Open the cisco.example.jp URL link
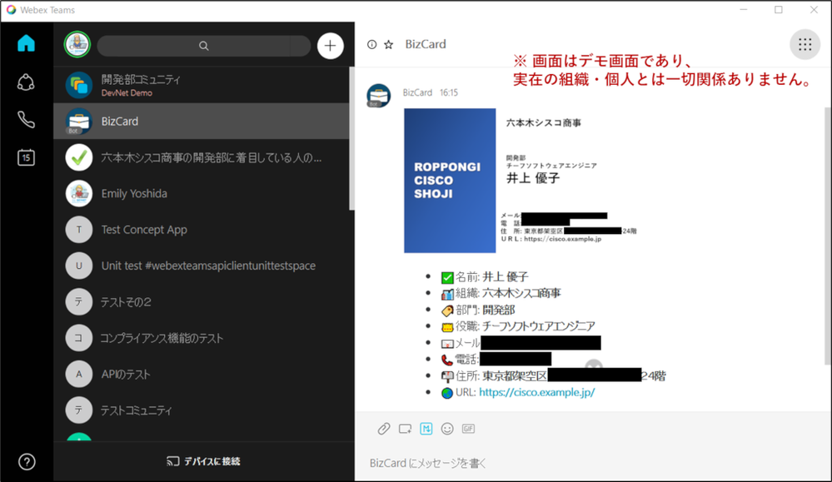 point(536,392)
